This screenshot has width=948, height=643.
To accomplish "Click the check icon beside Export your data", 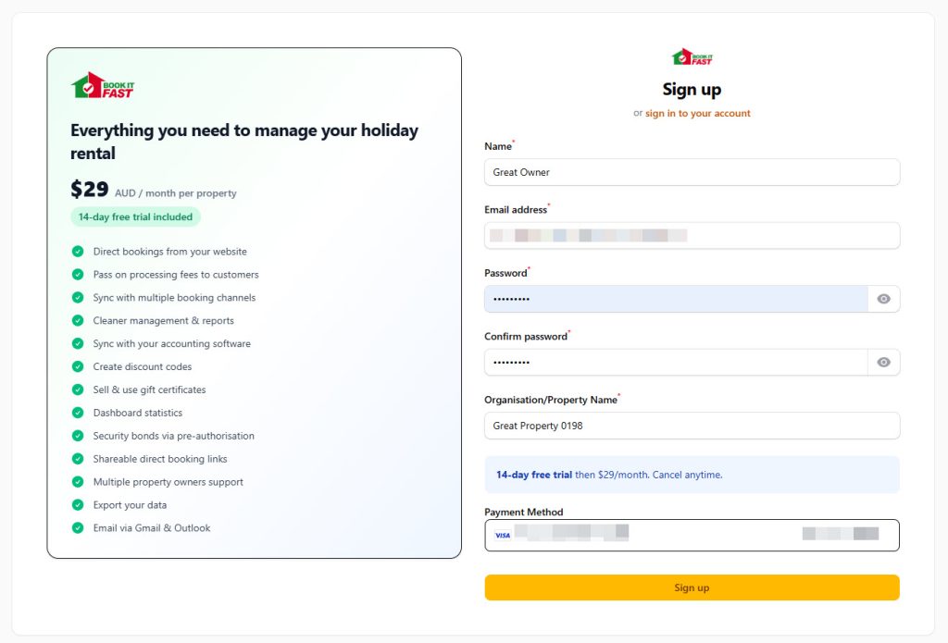I will [x=78, y=505].
